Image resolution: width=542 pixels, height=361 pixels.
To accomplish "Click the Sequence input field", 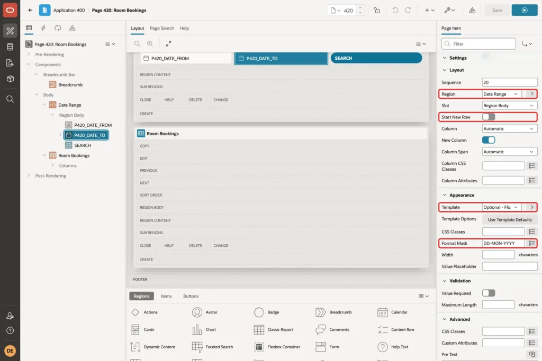I will pyautogui.click(x=510, y=82).
